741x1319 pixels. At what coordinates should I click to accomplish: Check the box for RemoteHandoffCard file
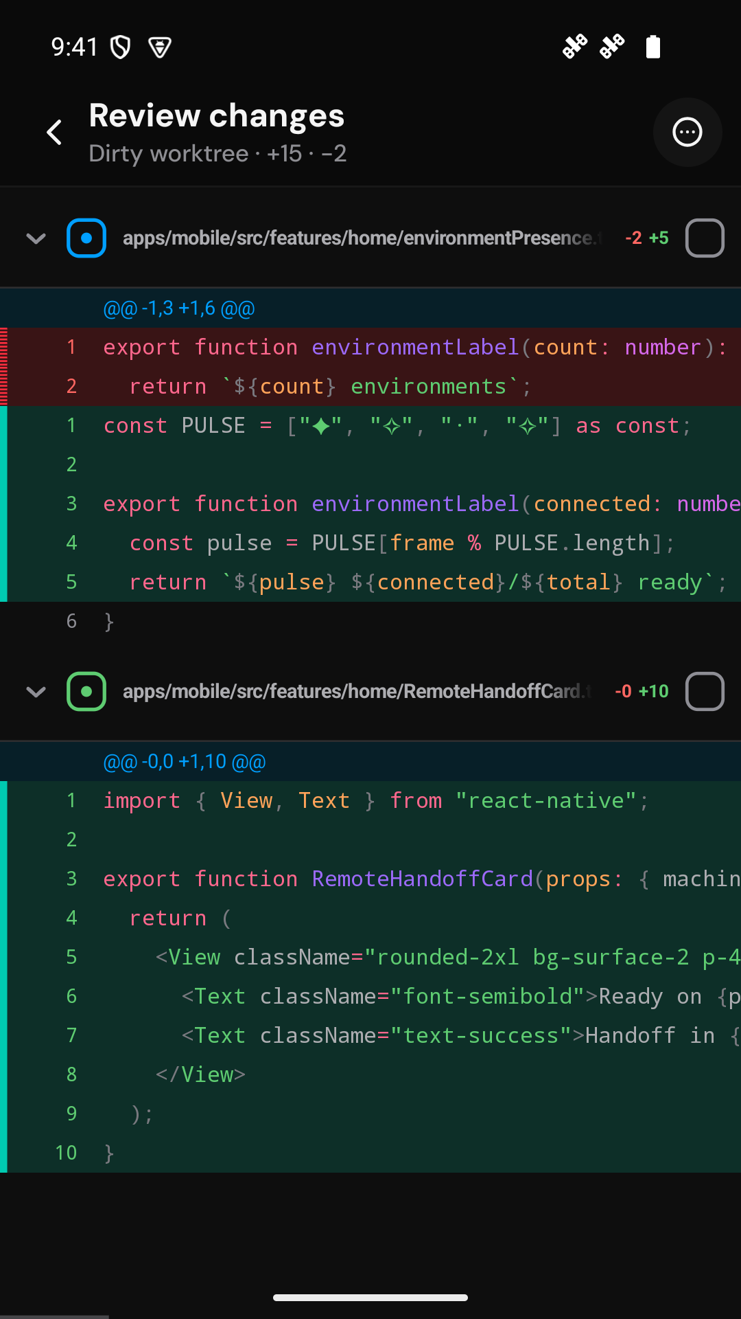[705, 691]
